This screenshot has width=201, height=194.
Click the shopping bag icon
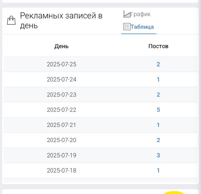11,20
